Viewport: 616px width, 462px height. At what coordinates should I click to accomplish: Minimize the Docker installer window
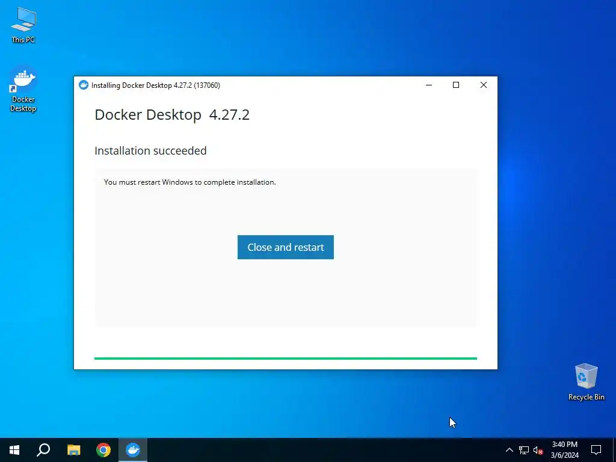429,85
